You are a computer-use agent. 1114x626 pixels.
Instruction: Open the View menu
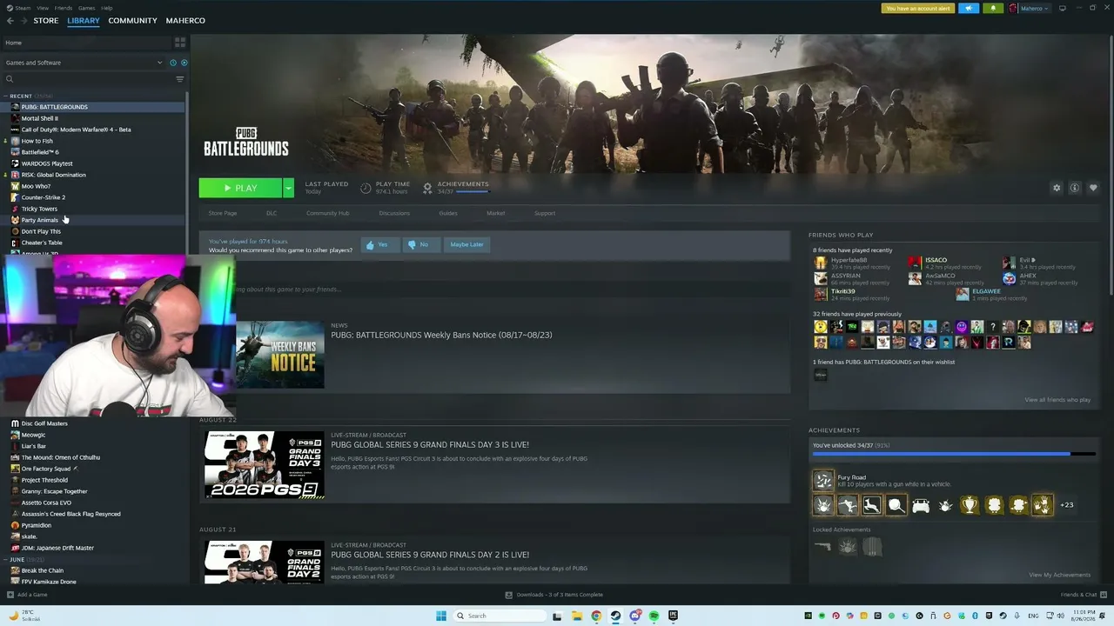[43, 8]
